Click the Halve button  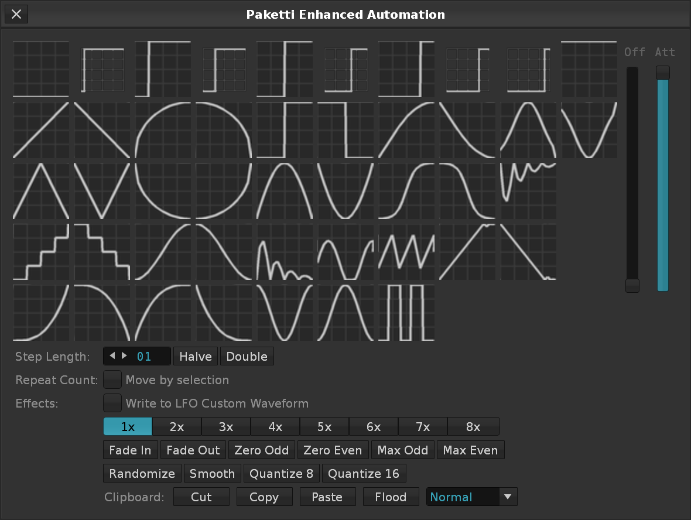pos(196,356)
